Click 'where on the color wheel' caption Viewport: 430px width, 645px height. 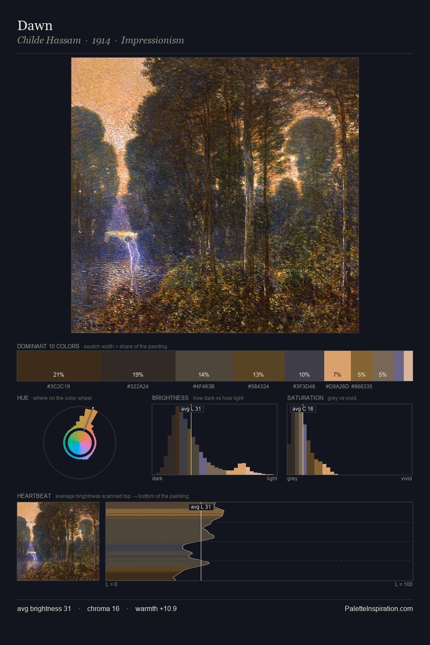(62, 398)
